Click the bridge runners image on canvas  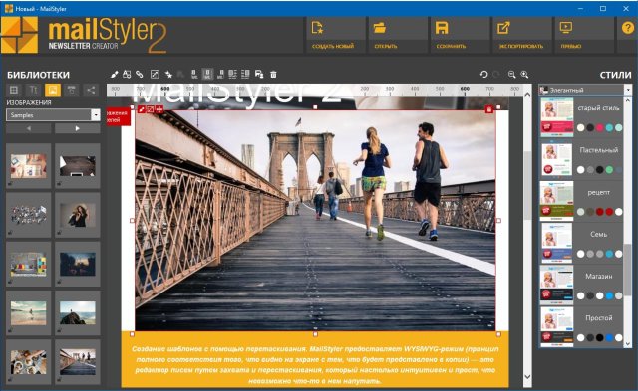[x=315, y=221]
